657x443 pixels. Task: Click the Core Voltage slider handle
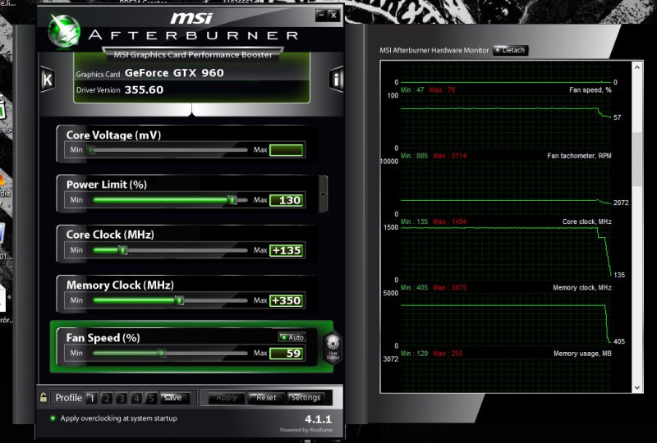pos(90,149)
